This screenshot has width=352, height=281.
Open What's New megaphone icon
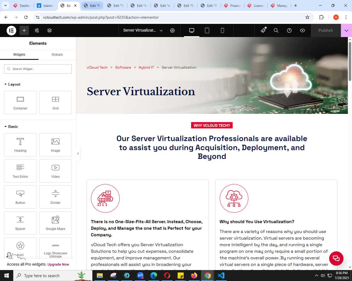(x=263, y=30)
